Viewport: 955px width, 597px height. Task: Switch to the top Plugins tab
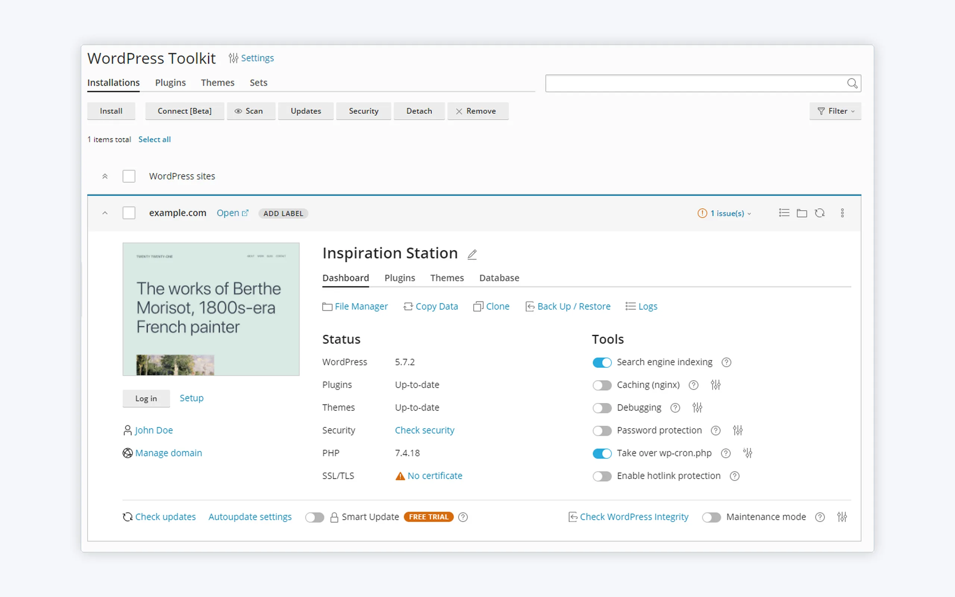(x=170, y=82)
